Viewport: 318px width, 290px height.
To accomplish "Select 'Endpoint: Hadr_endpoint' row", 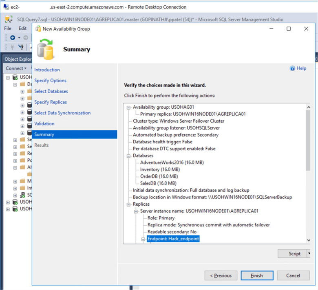I will [x=173, y=239].
